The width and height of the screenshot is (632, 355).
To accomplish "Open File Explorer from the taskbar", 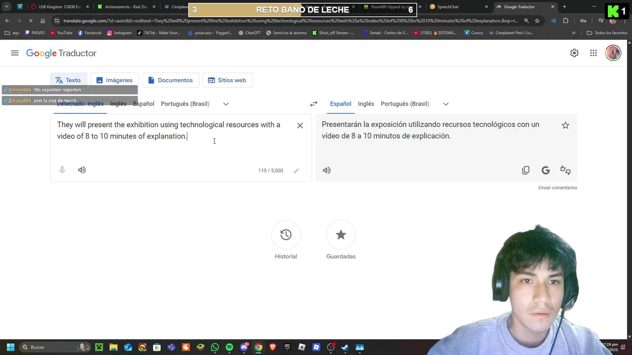I will point(114,347).
